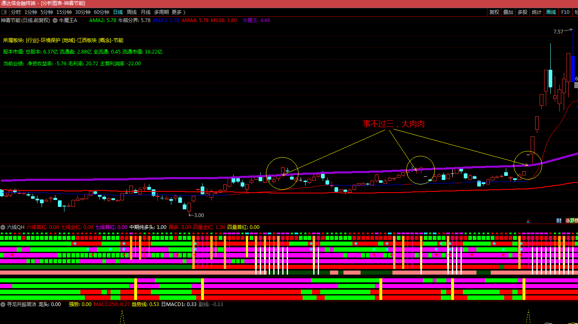Open the 统计 statistics button

(x=537, y=12)
